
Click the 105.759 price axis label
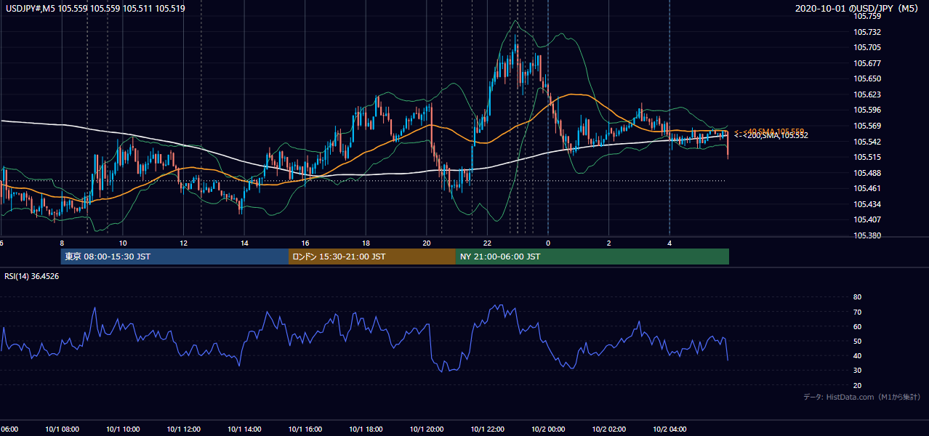[868, 17]
